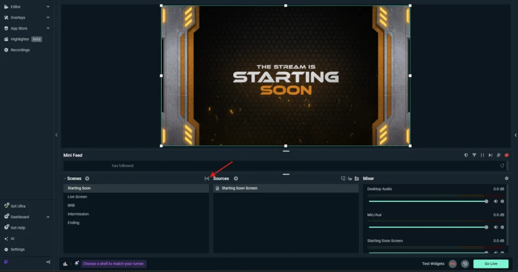The height and width of the screenshot is (272, 518).
Task: Toggle the replay buffer button
Action: pyautogui.click(x=465, y=264)
